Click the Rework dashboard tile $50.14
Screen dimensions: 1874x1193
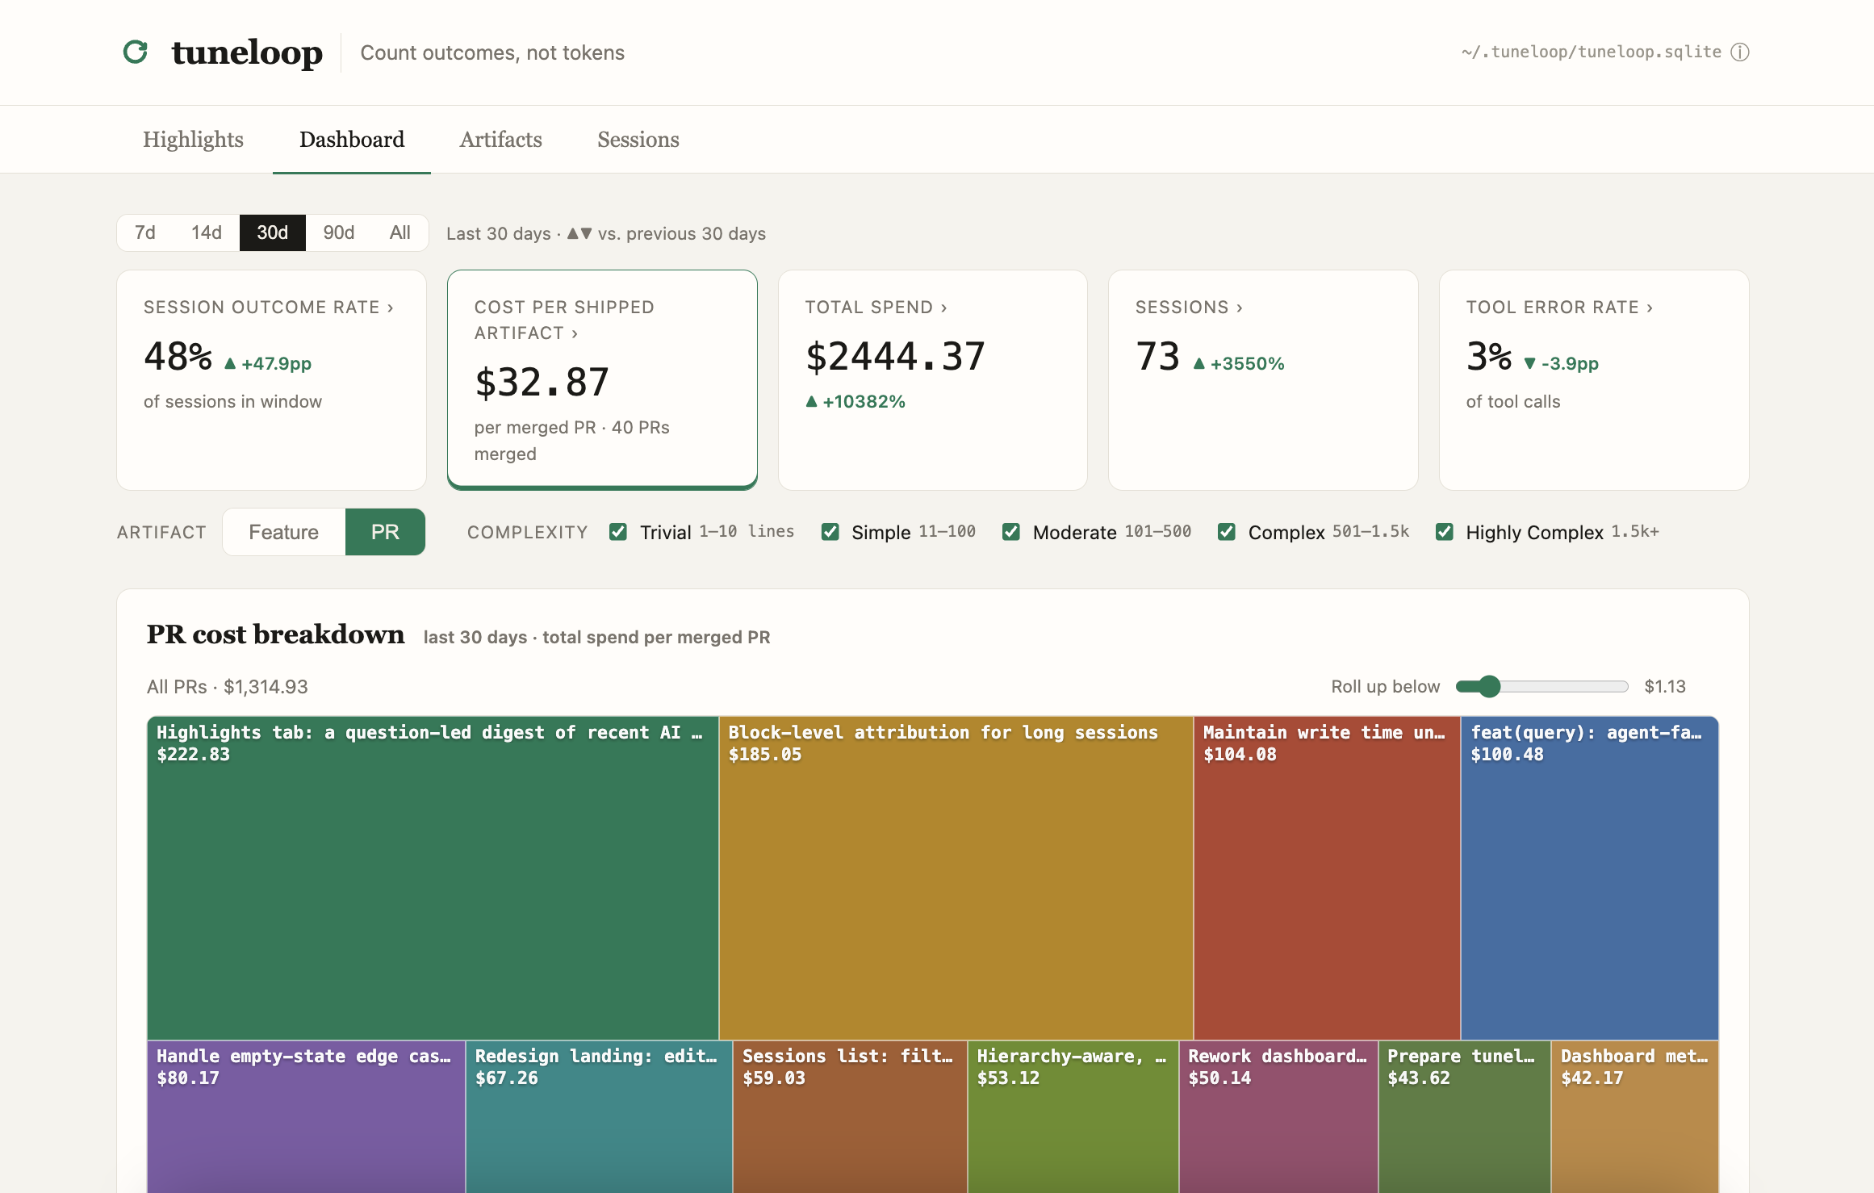tap(1279, 1117)
